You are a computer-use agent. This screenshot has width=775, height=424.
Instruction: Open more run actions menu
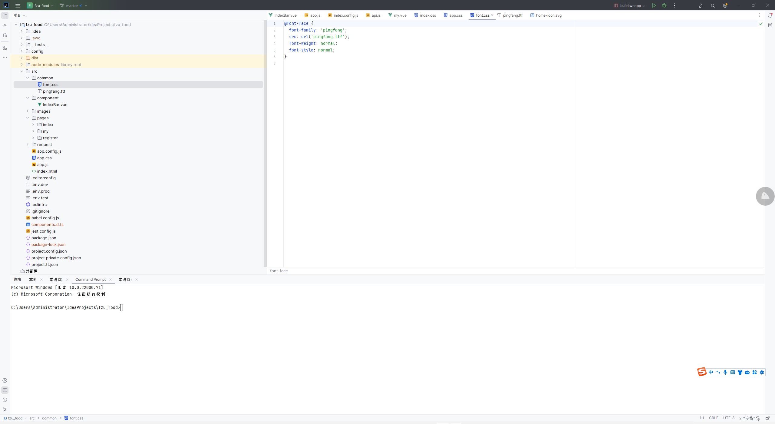click(x=674, y=5)
